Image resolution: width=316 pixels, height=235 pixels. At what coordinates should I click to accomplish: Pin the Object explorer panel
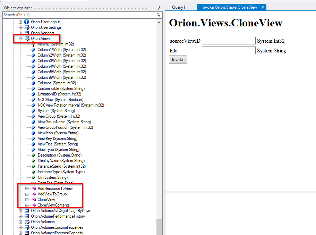[x=159, y=8]
